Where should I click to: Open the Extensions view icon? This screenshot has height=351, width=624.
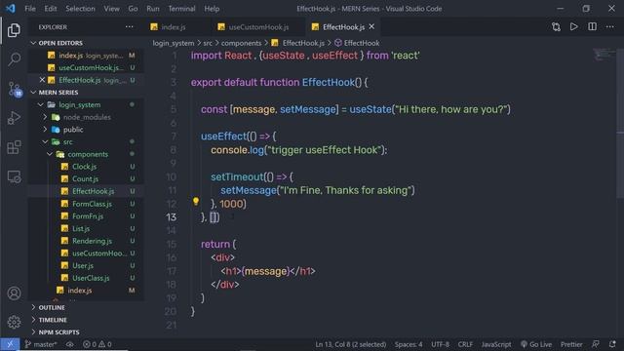point(14,147)
